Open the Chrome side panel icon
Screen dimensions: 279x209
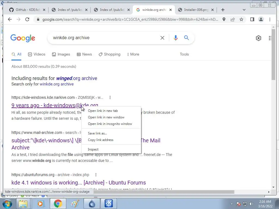(x=252, y=19)
